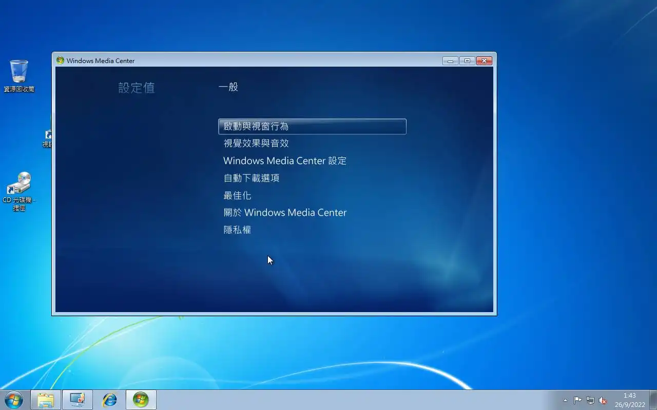Image resolution: width=657 pixels, height=410 pixels.
Task: Click the Windows Media Center taskbar button
Action: click(141, 400)
